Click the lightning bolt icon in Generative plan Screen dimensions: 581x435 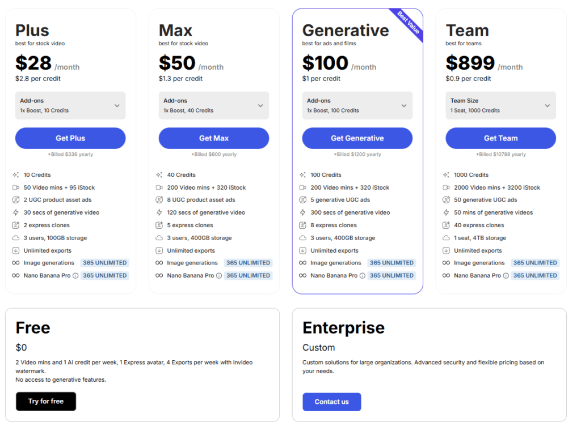(x=303, y=213)
